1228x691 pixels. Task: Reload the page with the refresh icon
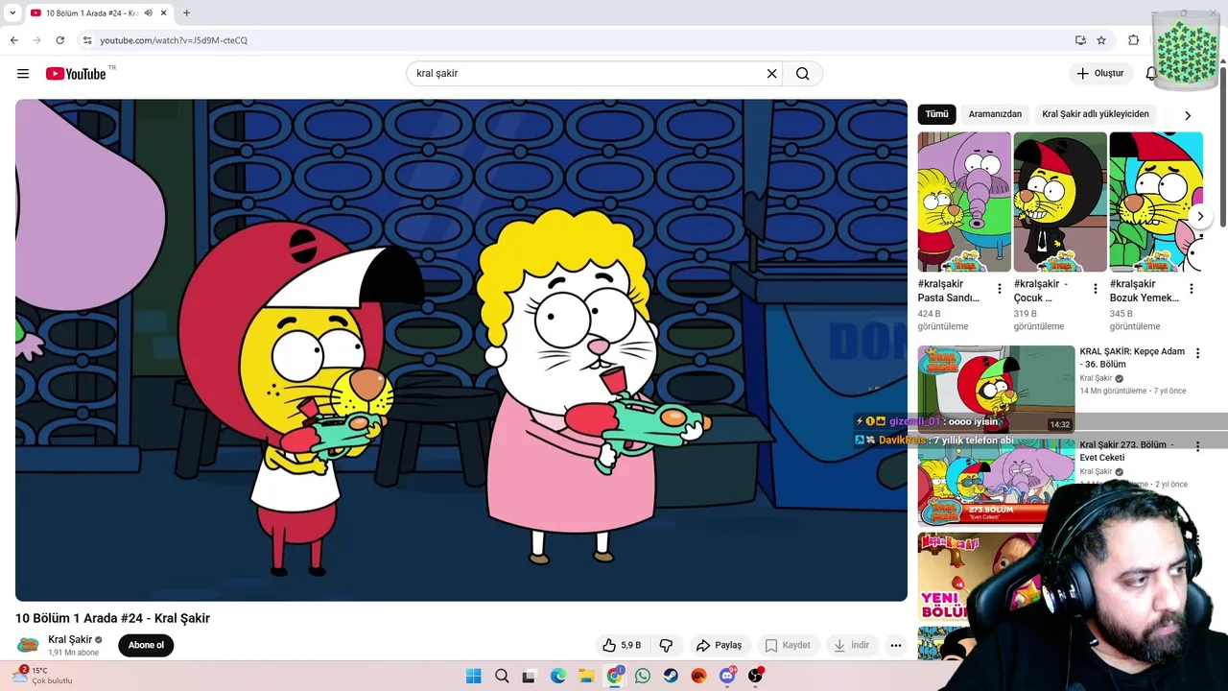point(59,40)
